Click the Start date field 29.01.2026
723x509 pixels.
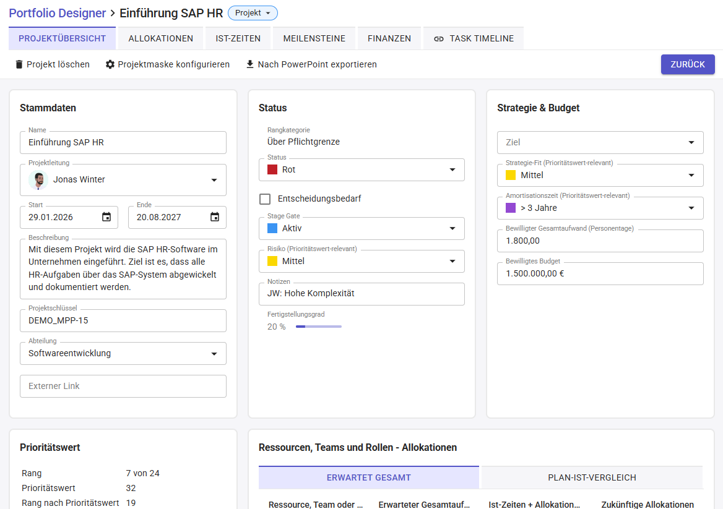click(69, 217)
